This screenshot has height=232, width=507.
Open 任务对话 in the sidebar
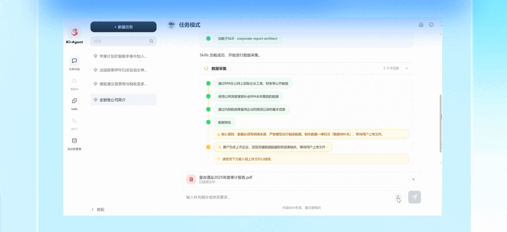[x=74, y=61]
